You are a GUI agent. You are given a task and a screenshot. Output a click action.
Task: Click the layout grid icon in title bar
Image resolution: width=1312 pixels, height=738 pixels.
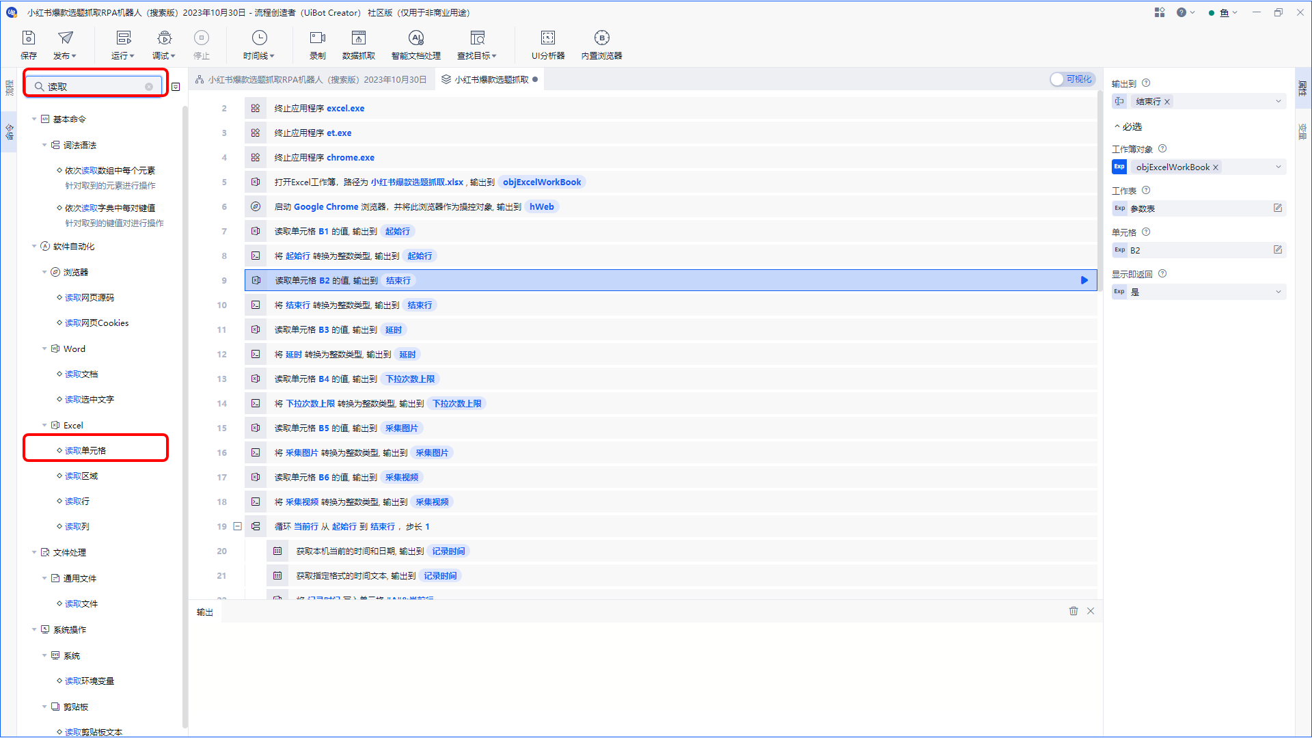point(1160,12)
